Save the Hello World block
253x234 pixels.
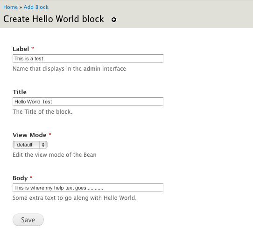point(28,220)
